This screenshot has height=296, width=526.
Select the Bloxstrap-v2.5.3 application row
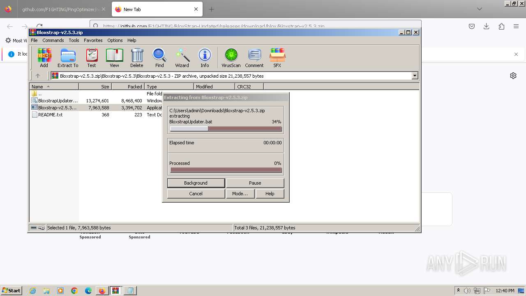click(x=97, y=108)
